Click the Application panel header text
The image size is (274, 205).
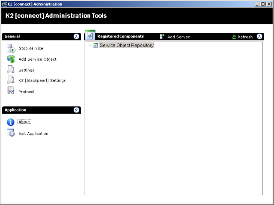15,110
